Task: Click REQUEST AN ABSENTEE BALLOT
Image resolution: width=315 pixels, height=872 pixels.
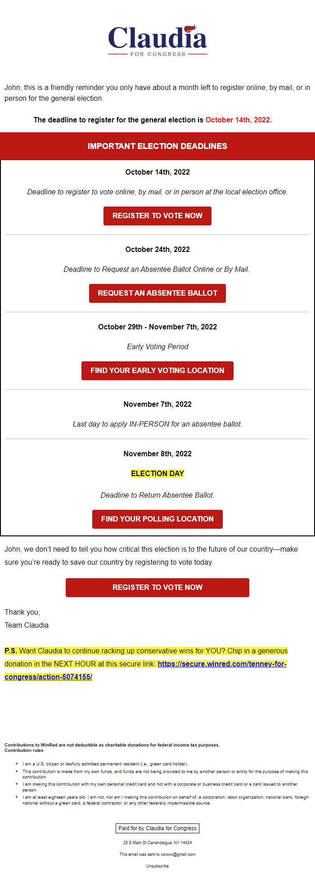Action: click(157, 293)
